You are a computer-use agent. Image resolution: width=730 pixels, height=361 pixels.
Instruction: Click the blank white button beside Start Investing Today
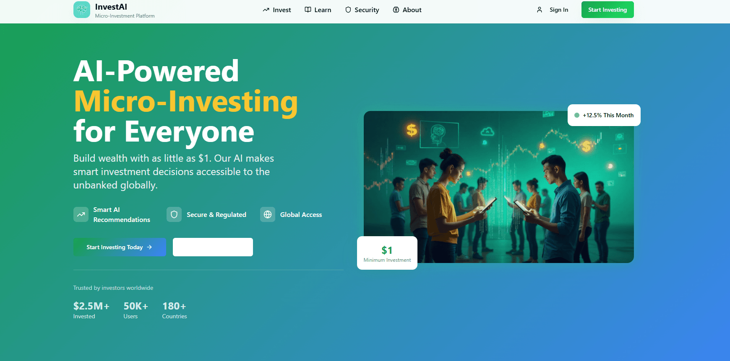[x=213, y=247]
